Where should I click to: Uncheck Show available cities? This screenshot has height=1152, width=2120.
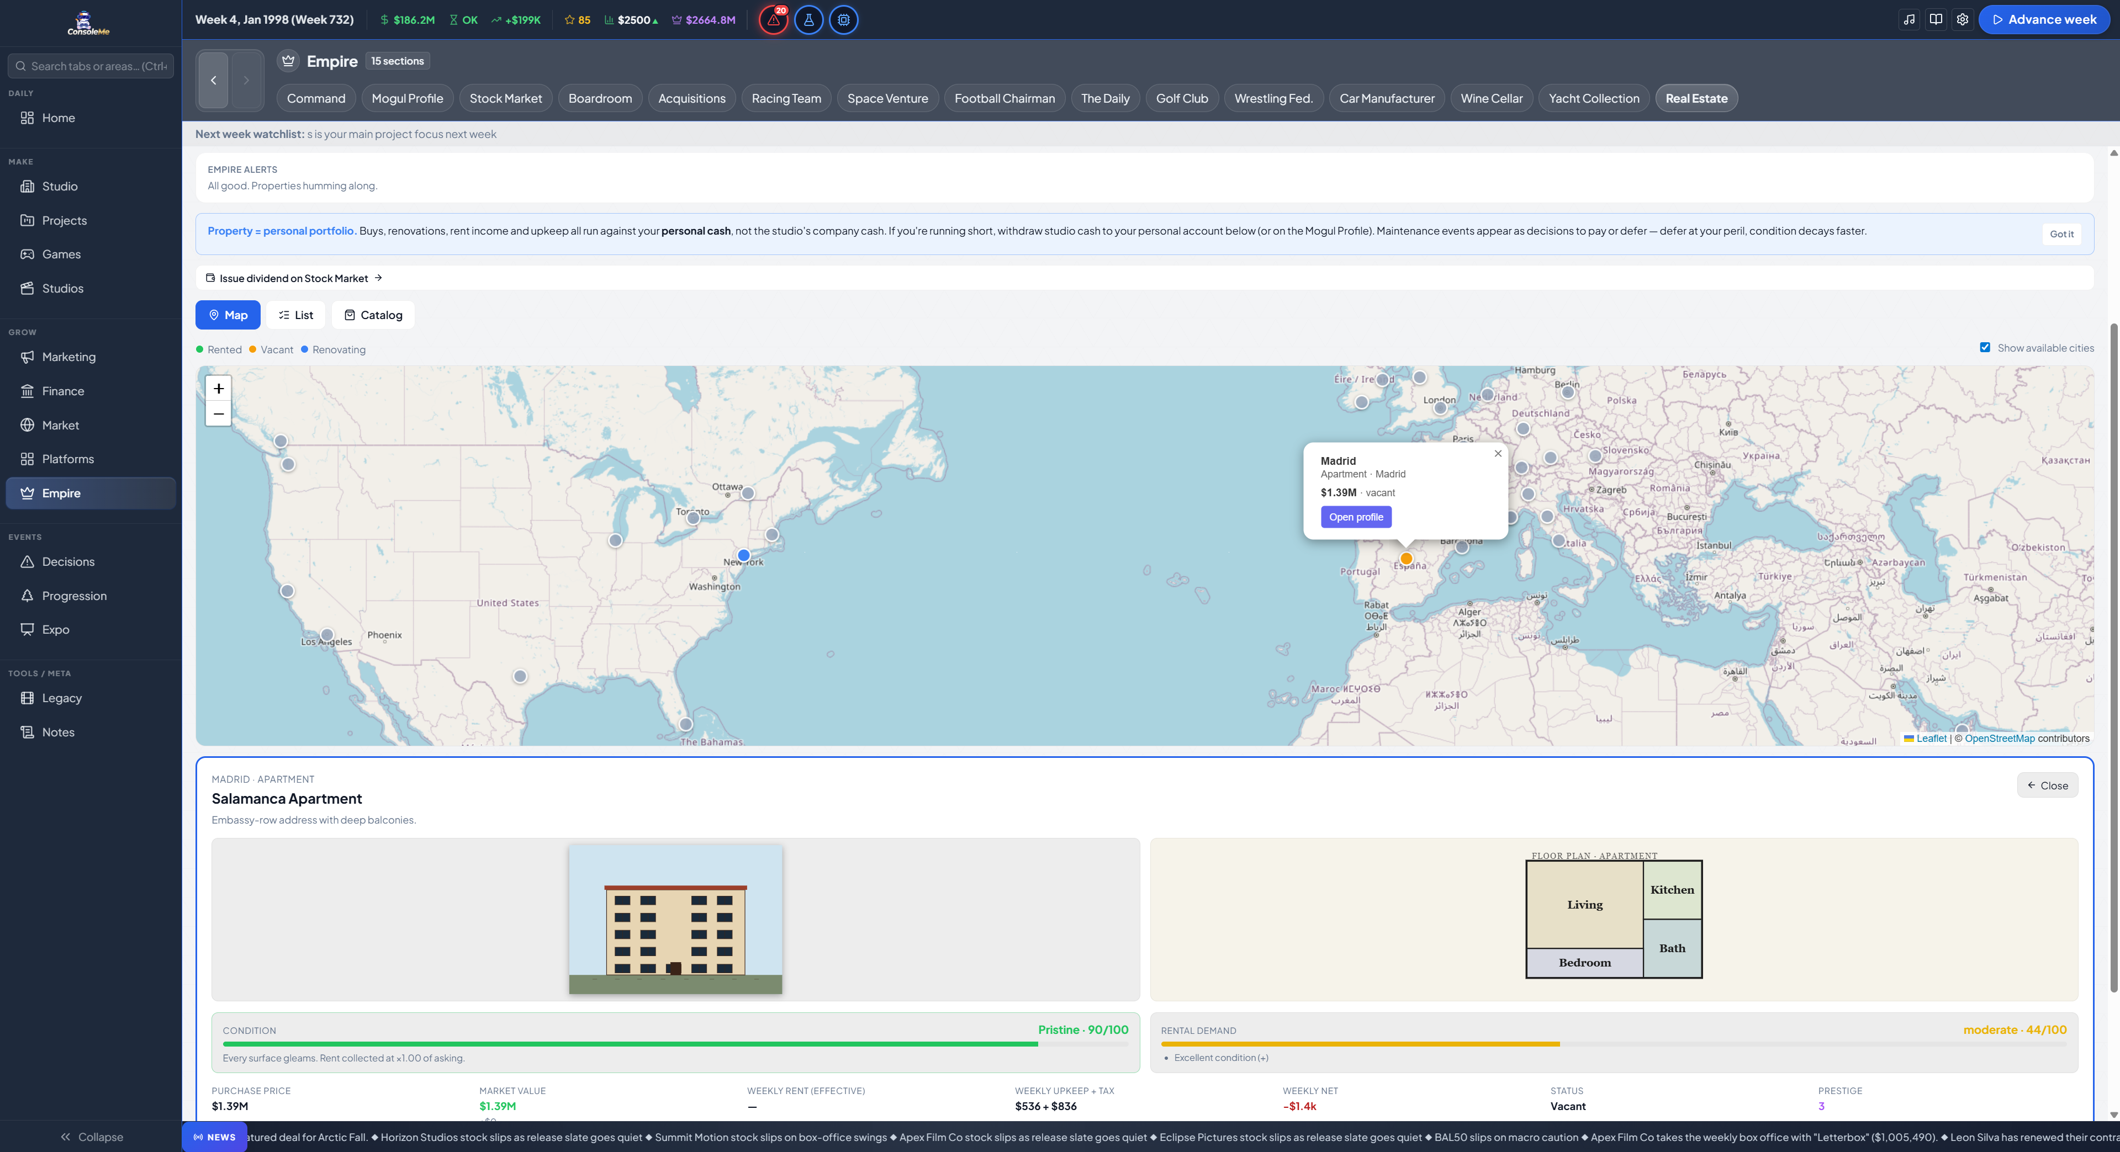(x=1985, y=347)
